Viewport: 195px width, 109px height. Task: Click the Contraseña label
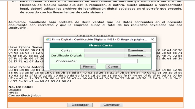pyautogui.click(x=66, y=61)
